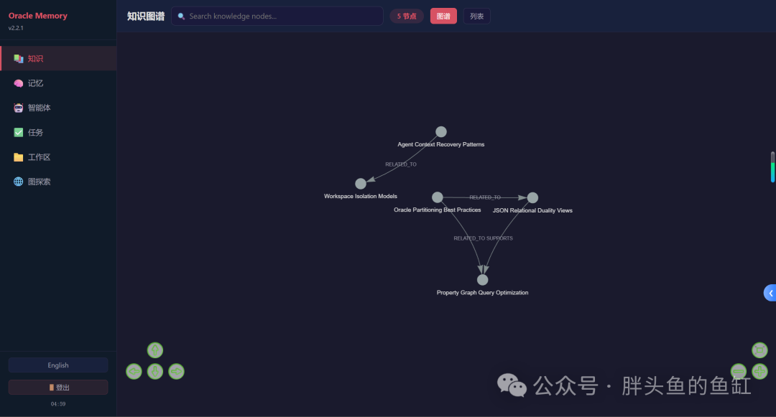Focus the Search knowledge nodes field
This screenshot has height=417, width=776.
point(277,17)
